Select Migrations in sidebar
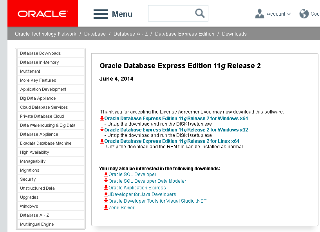Image resolution: width=320 pixels, height=232 pixels. point(51,170)
